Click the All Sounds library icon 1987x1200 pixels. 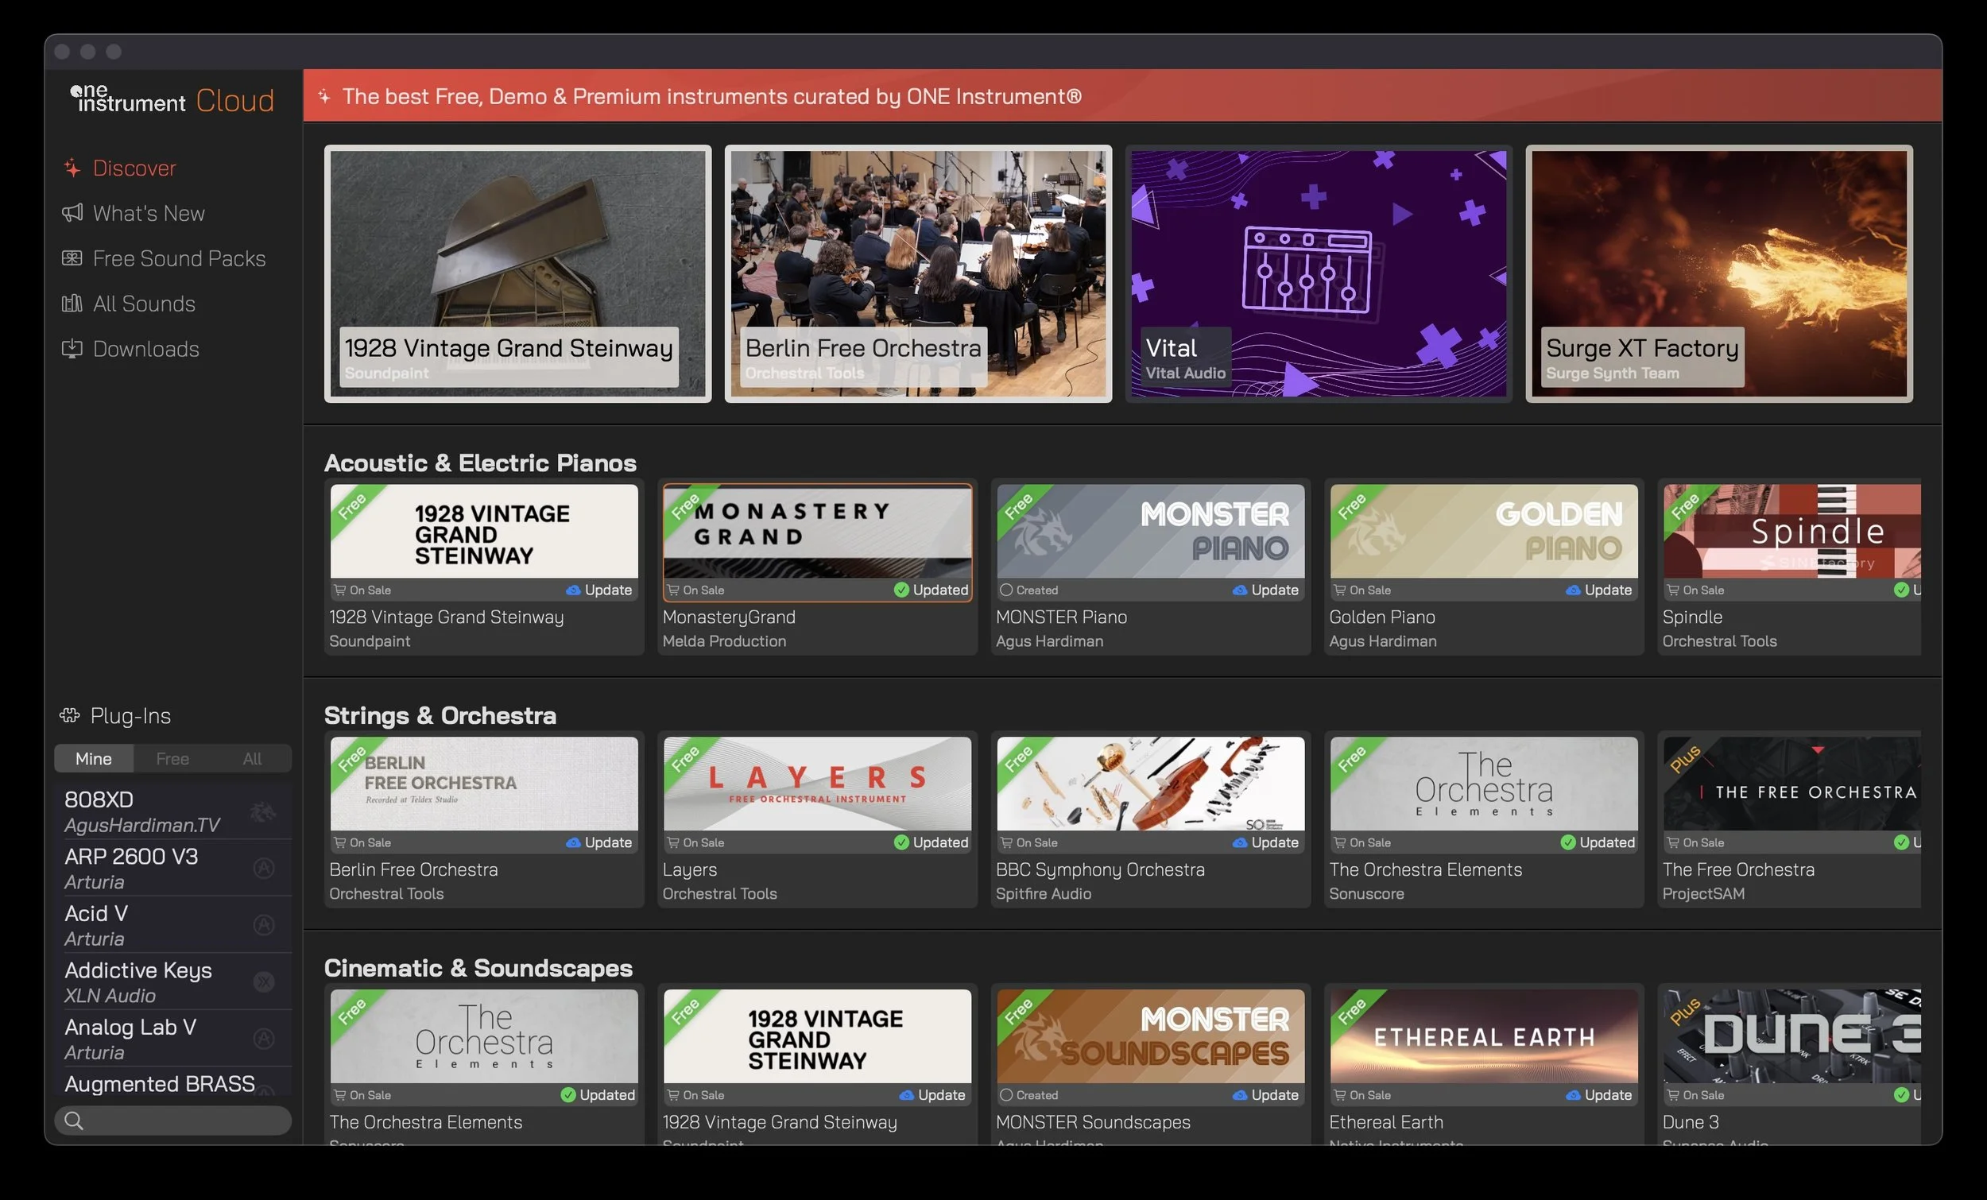(x=72, y=304)
